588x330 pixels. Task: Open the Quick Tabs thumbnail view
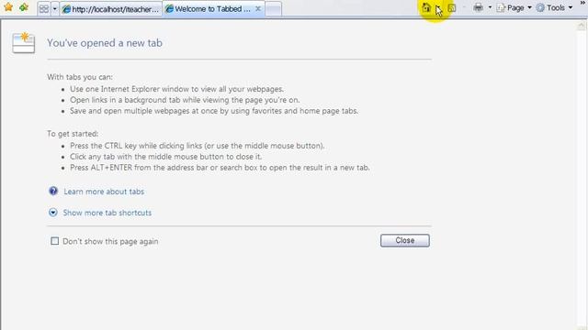tap(44, 8)
